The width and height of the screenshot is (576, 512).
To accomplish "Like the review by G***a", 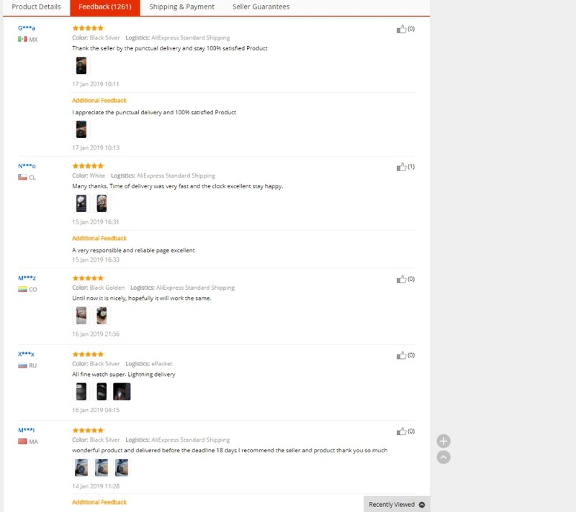I will (x=401, y=29).
